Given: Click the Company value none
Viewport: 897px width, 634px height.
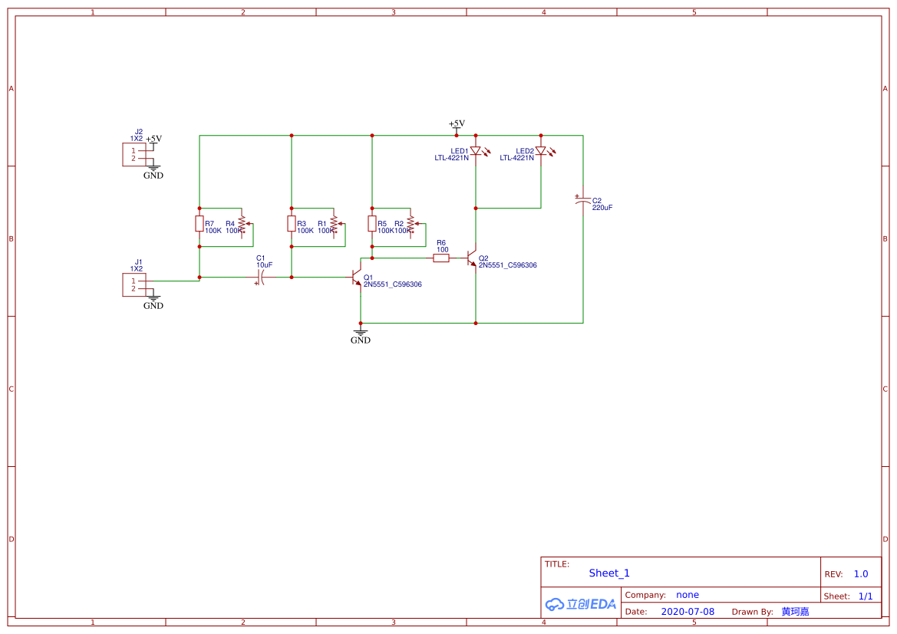Looking at the screenshot, I should (x=688, y=595).
